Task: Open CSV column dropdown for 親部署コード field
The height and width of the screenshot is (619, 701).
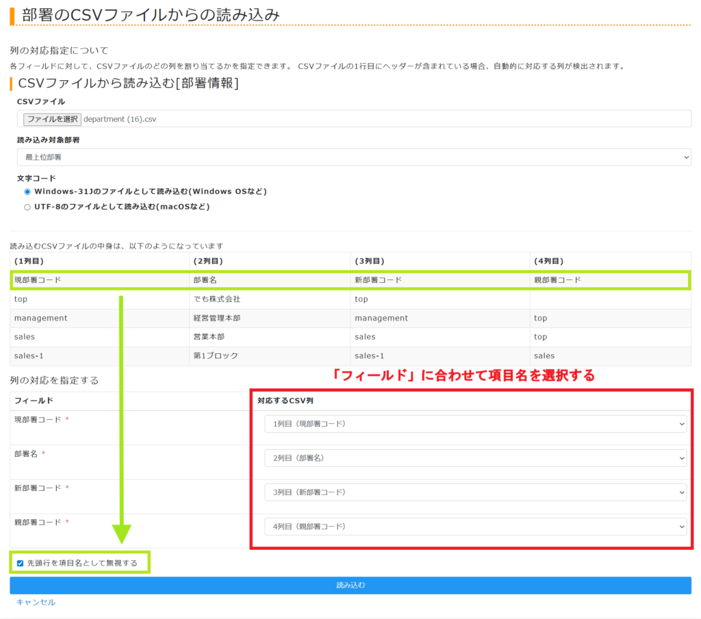Action: [475, 527]
